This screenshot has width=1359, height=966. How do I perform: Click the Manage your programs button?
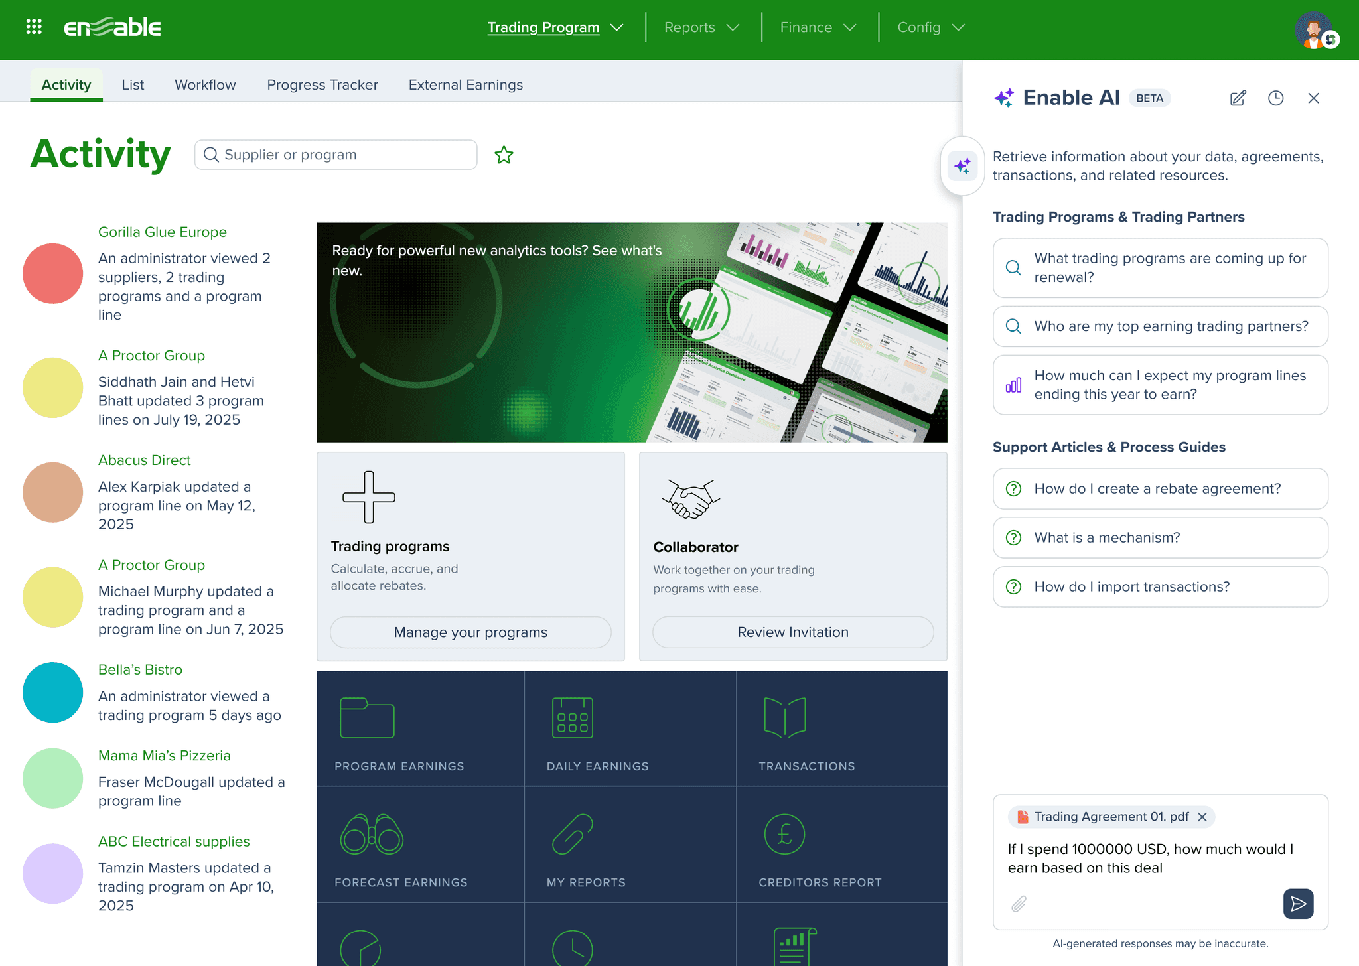[470, 632]
